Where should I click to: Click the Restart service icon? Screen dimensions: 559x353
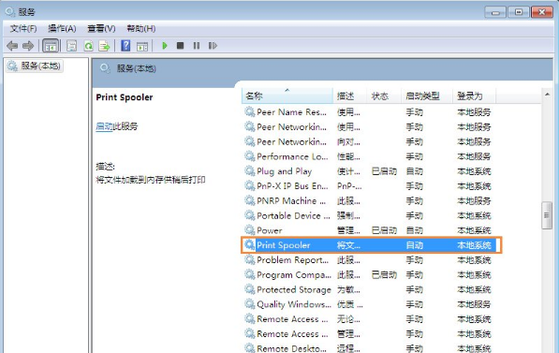point(213,46)
